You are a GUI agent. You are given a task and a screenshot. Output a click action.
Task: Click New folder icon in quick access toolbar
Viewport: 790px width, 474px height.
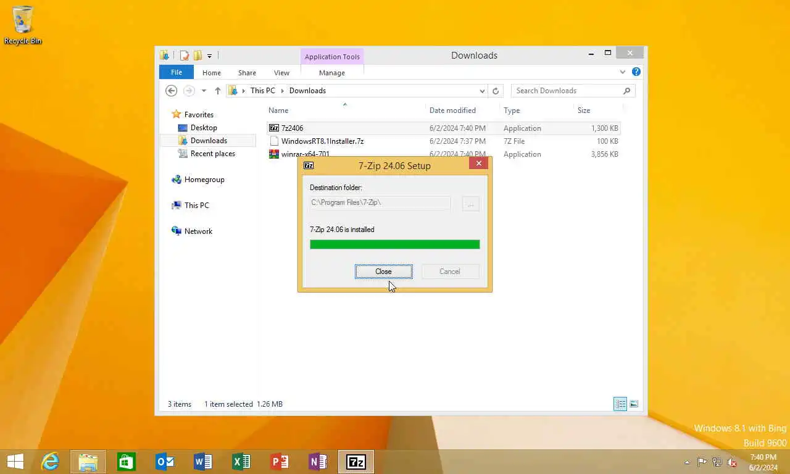point(197,56)
